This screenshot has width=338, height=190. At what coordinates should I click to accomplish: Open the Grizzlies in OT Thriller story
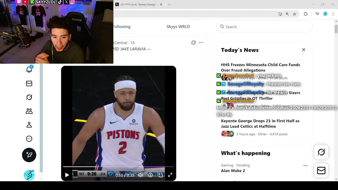[x=260, y=96]
